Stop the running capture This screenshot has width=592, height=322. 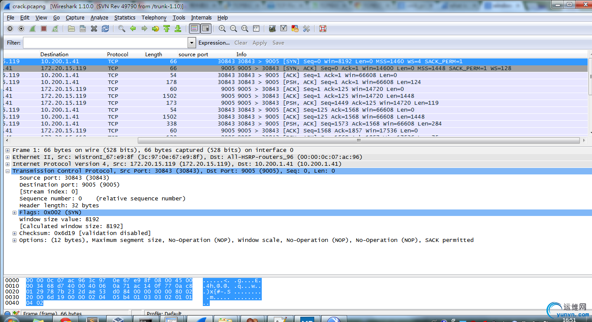(44, 29)
